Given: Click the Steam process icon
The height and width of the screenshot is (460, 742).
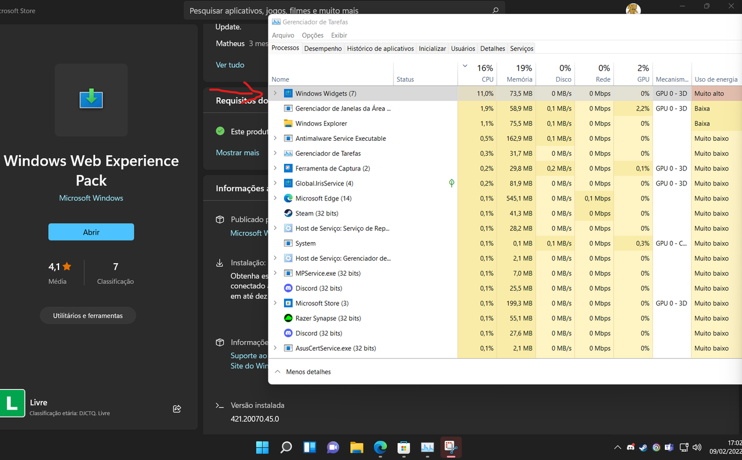Looking at the screenshot, I should tap(288, 213).
